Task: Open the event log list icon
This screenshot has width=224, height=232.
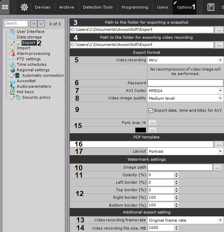Action: click(x=211, y=7)
